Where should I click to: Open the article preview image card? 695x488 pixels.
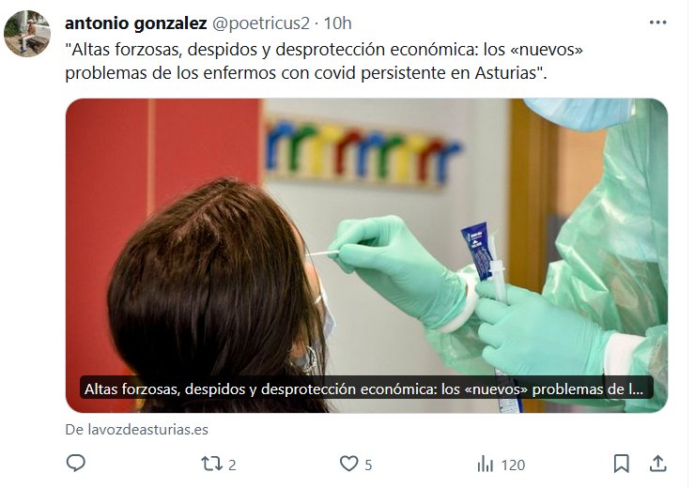(x=366, y=255)
